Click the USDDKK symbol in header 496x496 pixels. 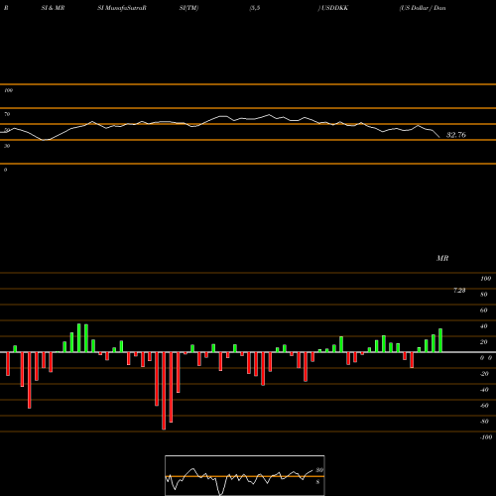(x=334, y=8)
